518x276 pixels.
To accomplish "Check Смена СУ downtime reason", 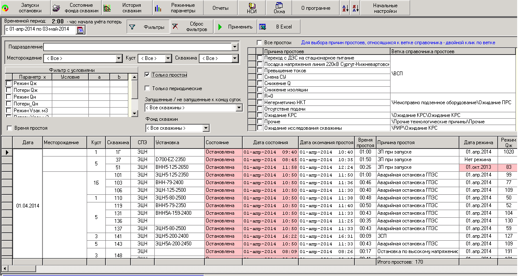I will point(260,77).
